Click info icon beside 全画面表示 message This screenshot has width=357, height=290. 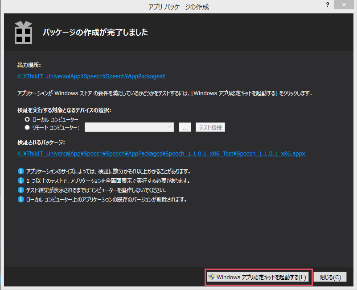pyautogui.click(x=21, y=181)
